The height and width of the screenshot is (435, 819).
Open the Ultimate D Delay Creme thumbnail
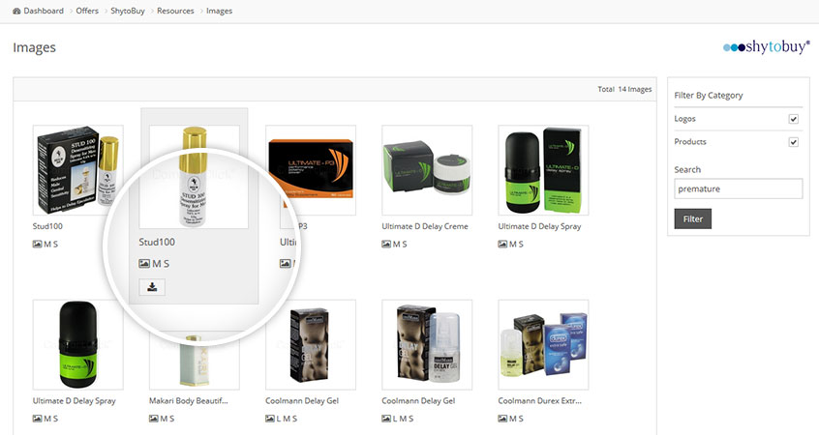pyautogui.click(x=427, y=170)
